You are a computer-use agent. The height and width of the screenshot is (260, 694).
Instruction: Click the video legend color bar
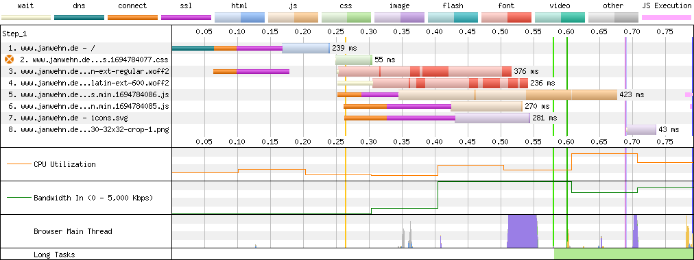coord(560,18)
